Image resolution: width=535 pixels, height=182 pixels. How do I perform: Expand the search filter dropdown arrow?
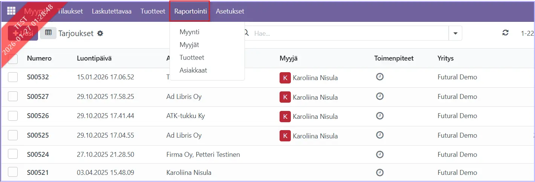[455, 33]
